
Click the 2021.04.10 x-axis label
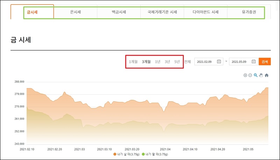[x=190, y=149]
